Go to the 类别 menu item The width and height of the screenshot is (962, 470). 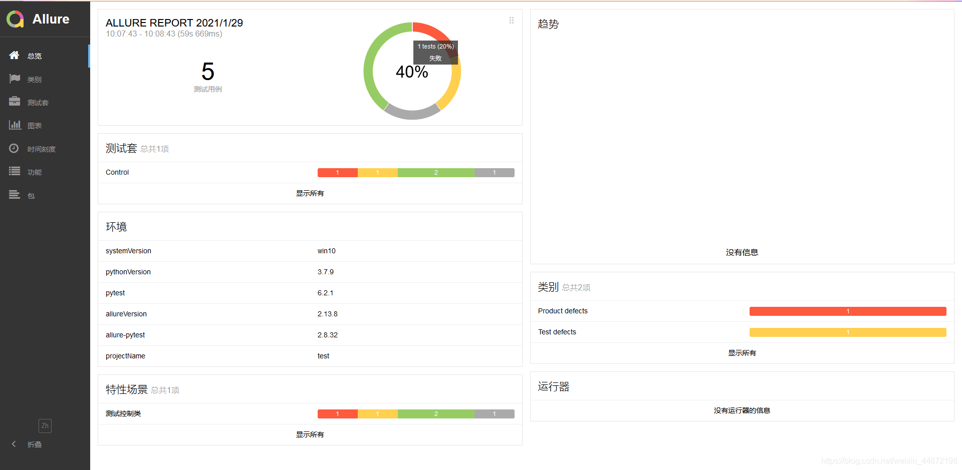[45, 79]
